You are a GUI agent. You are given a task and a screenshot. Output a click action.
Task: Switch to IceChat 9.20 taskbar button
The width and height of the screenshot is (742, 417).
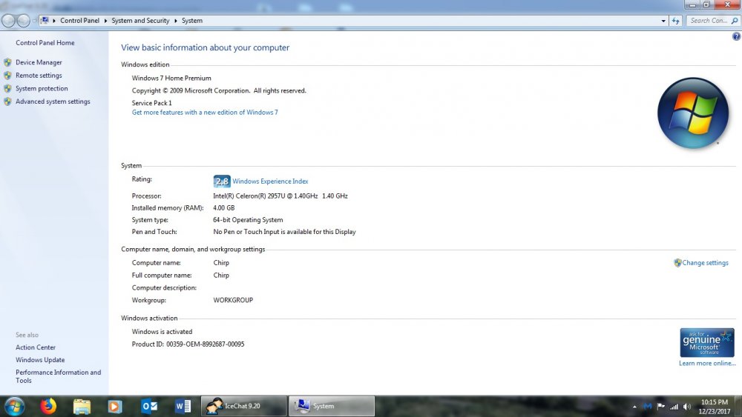(x=243, y=406)
